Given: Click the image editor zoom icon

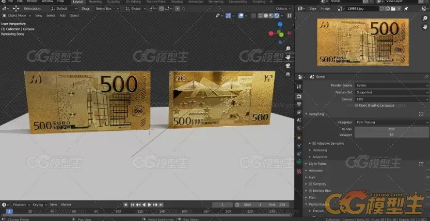Looking at the screenshot, I should (x=425, y=19).
